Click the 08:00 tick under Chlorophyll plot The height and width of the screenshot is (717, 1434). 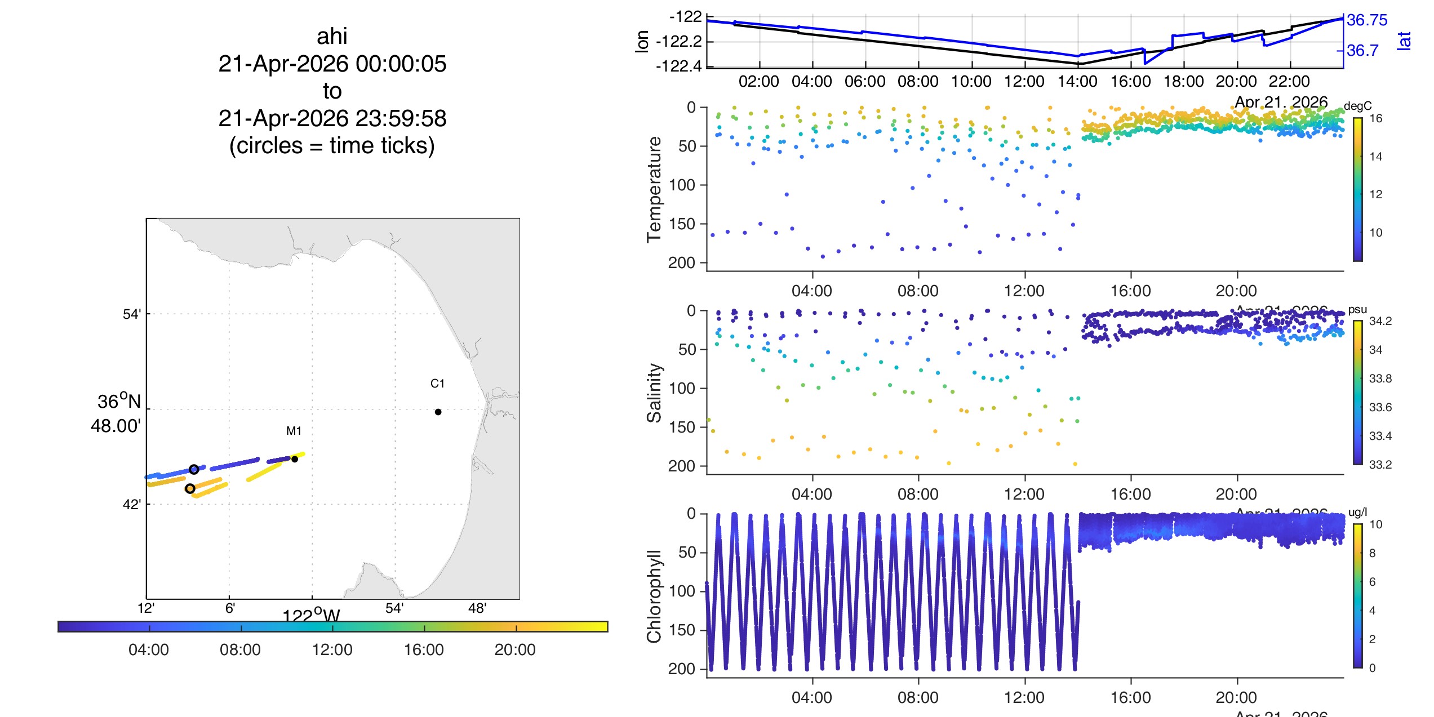click(918, 697)
